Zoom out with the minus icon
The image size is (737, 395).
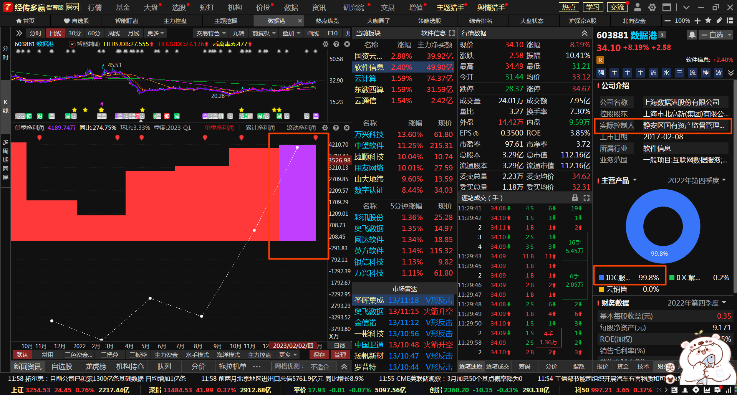click(x=667, y=21)
